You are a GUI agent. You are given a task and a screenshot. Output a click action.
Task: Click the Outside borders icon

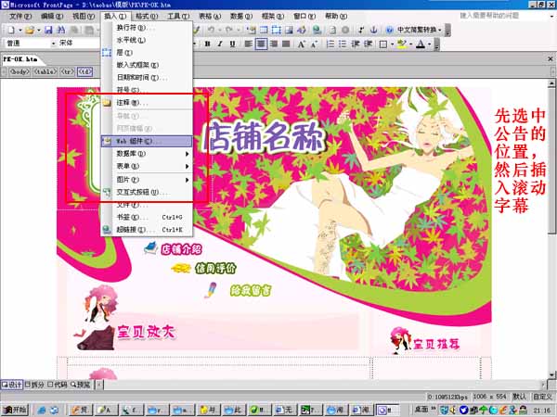point(383,44)
